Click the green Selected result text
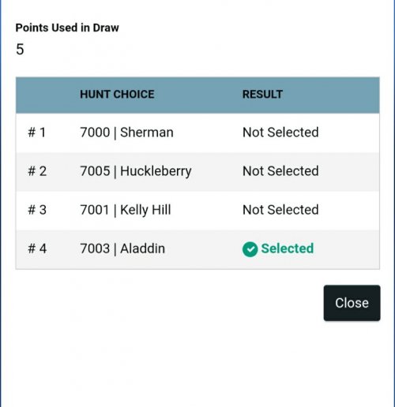 (x=288, y=248)
